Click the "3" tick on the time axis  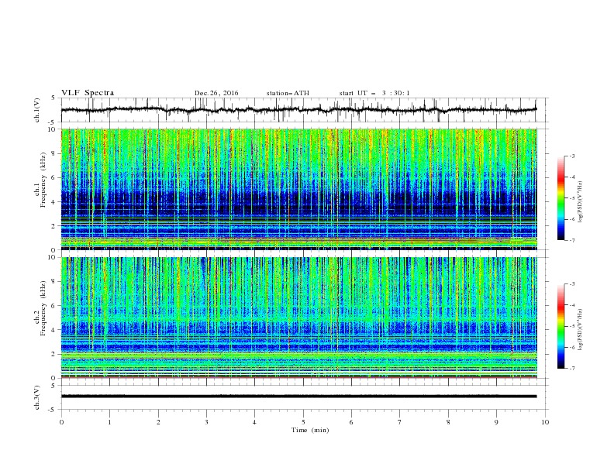[x=206, y=422]
